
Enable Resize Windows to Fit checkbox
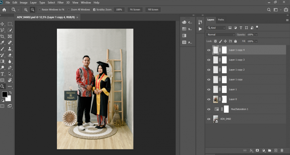(40, 10)
